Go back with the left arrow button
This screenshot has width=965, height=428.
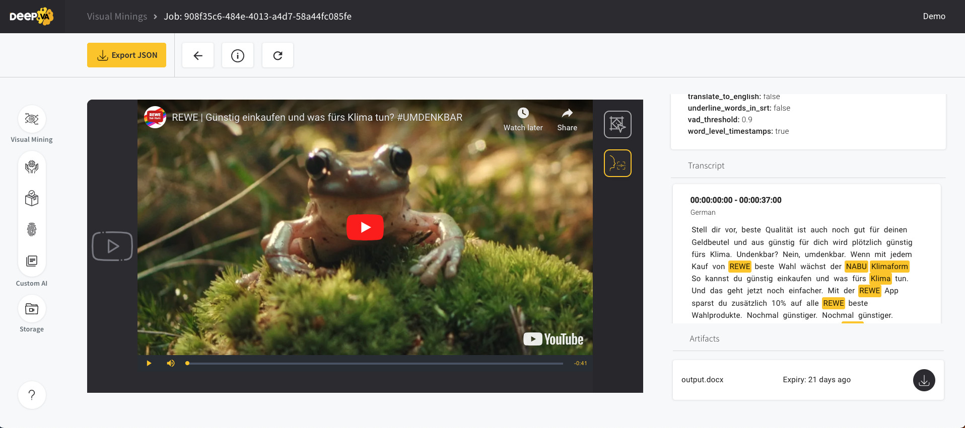coord(198,55)
